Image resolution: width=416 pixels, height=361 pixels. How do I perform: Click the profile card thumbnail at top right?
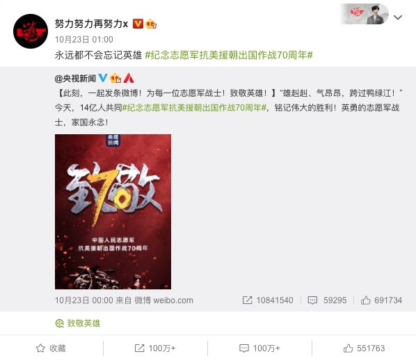(365, 14)
